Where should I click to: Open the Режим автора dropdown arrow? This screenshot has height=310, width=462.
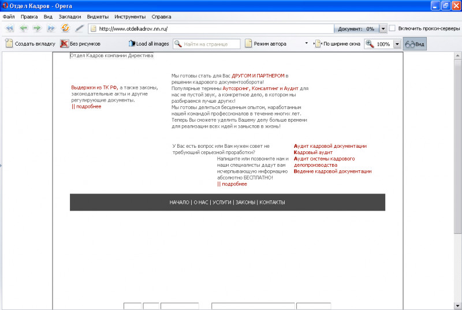[307, 43]
